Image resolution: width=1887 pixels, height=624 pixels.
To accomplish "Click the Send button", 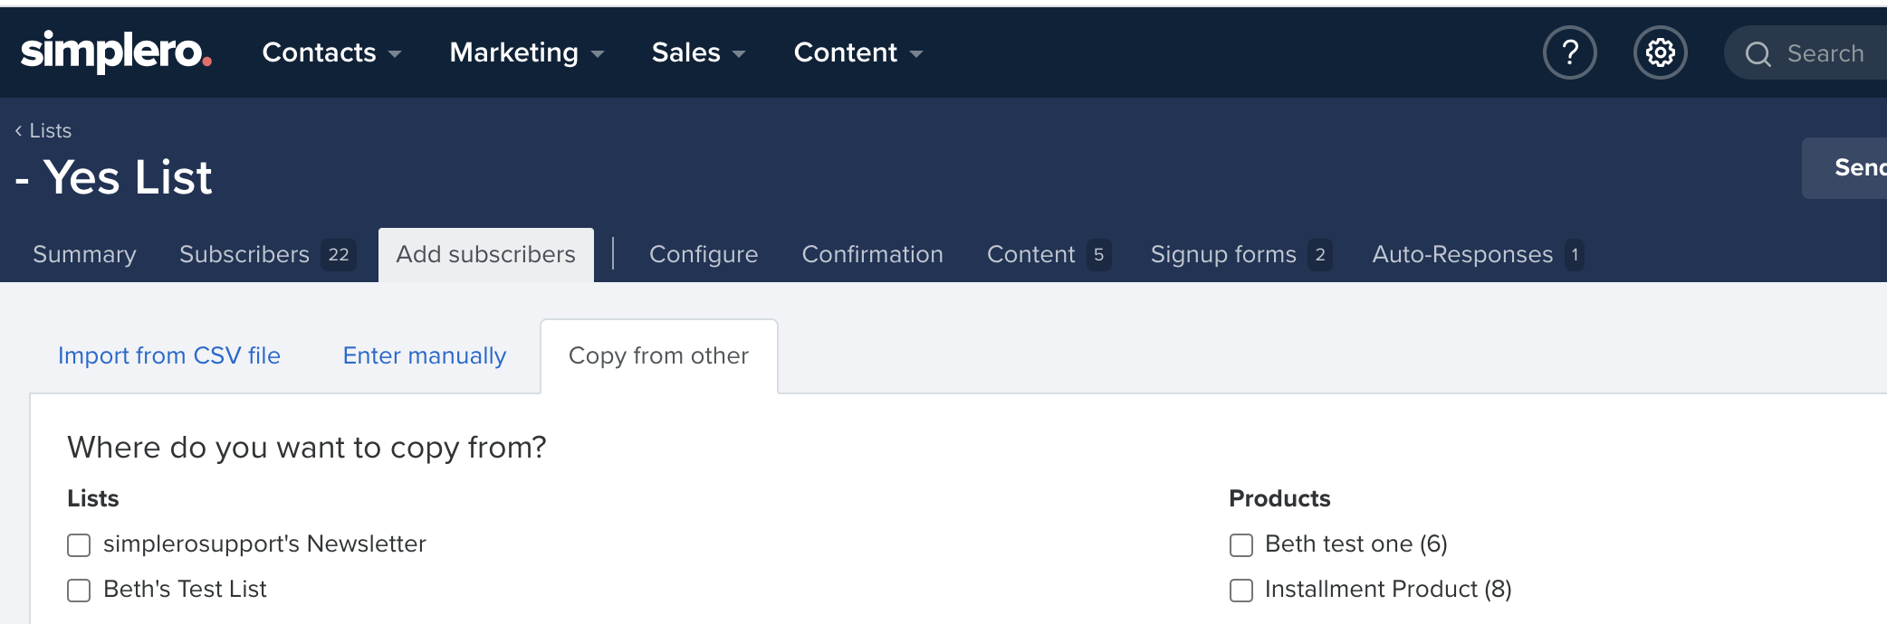I will (x=1858, y=168).
